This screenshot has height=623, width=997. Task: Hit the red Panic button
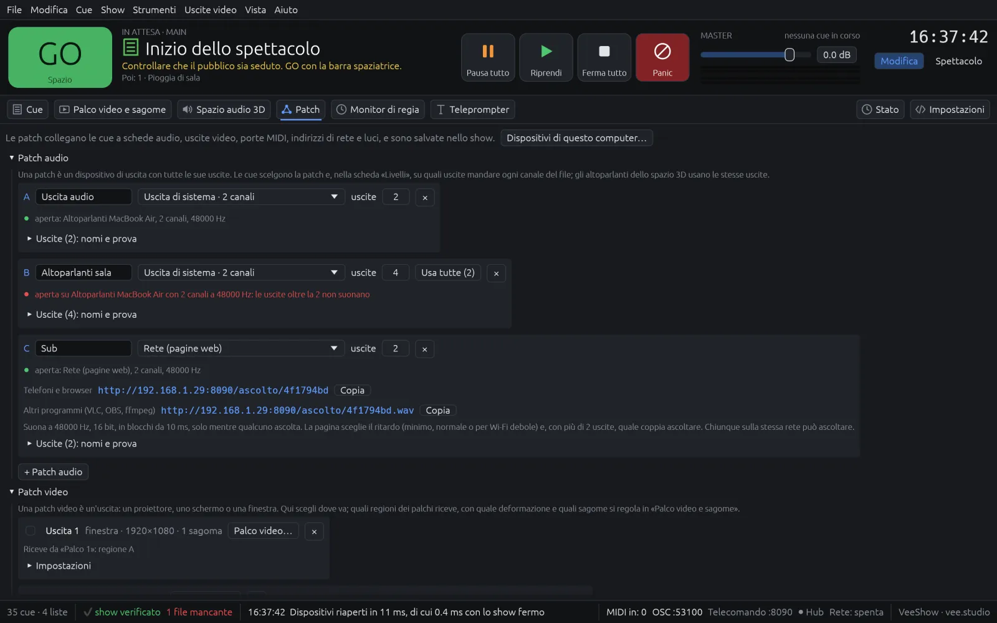click(x=662, y=57)
